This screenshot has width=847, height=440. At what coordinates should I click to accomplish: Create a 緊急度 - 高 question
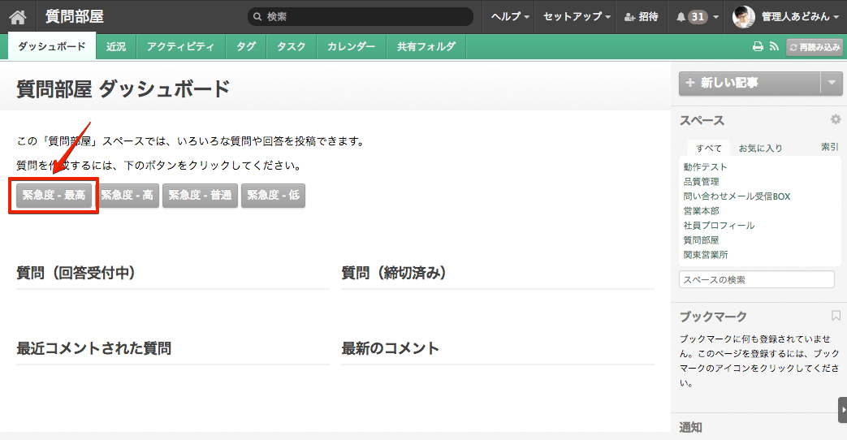(x=128, y=196)
